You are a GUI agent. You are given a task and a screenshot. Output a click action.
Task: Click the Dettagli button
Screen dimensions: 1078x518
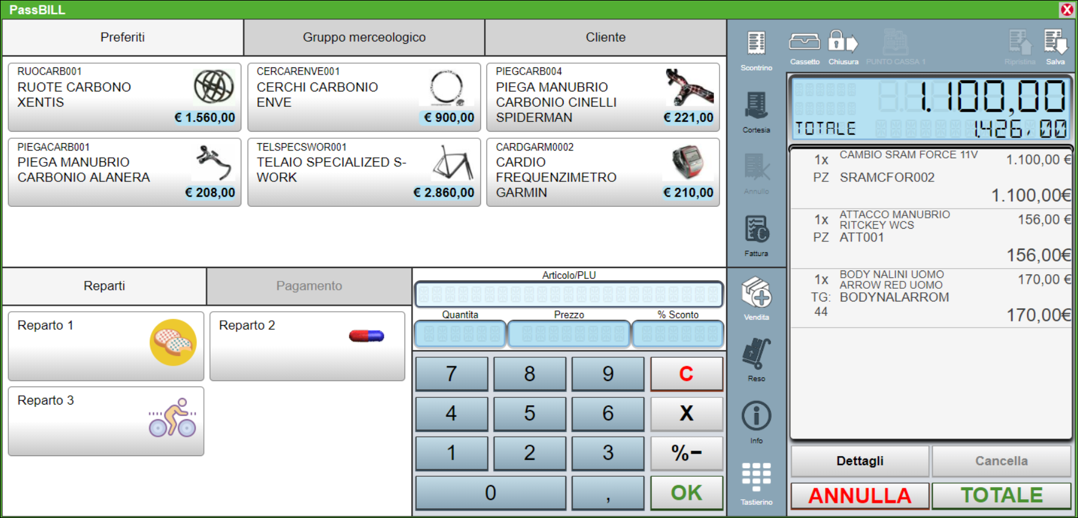(x=860, y=462)
